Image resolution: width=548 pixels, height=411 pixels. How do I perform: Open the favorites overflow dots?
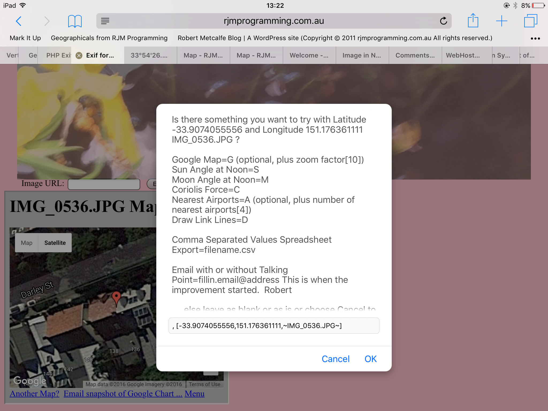click(x=535, y=39)
